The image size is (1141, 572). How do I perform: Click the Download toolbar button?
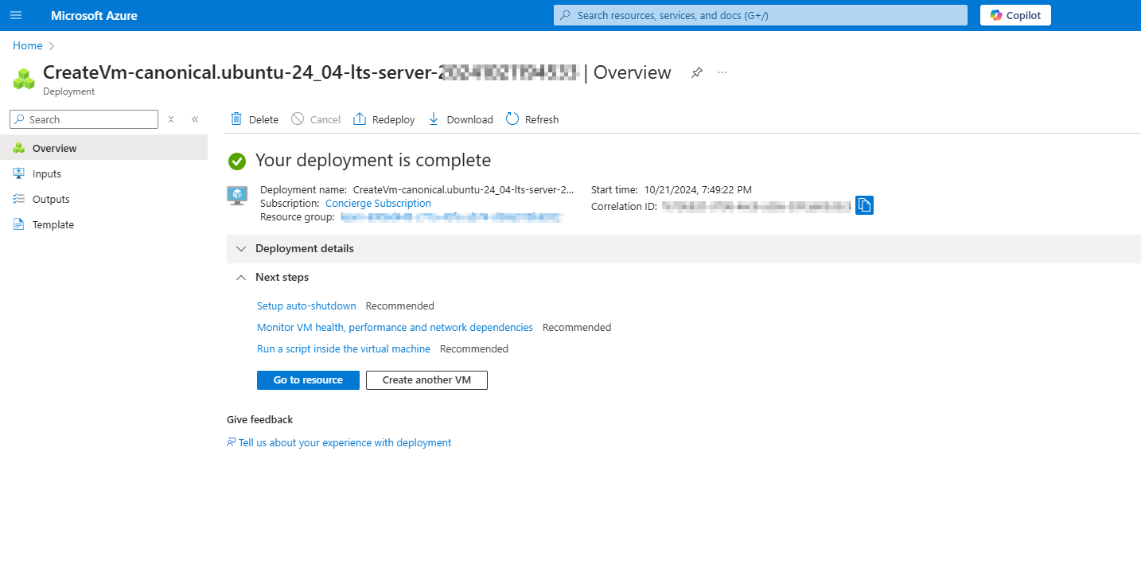click(461, 119)
